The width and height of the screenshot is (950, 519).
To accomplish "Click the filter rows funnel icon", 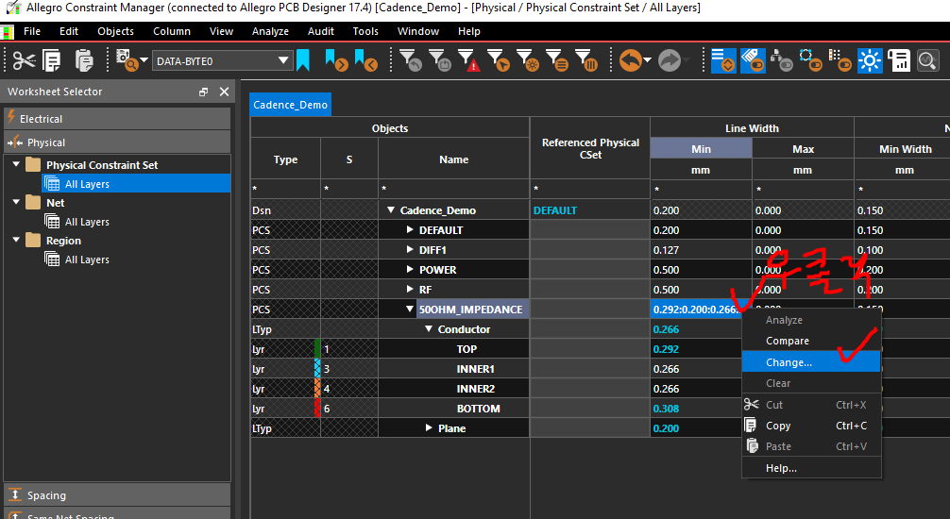I will pos(557,60).
